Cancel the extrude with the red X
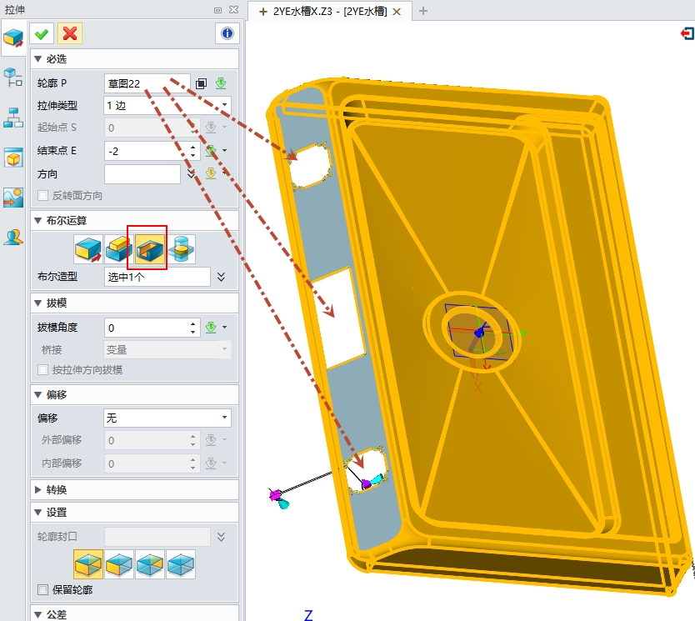The height and width of the screenshot is (621, 695). tap(70, 33)
